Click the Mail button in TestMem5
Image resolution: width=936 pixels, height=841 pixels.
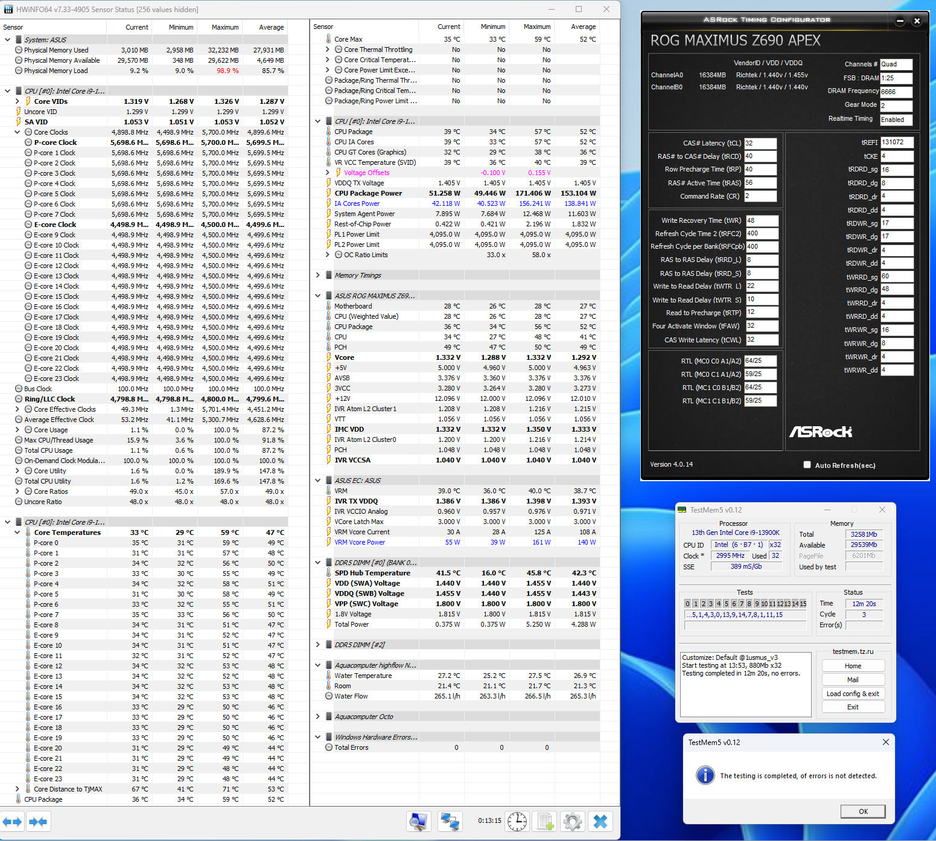[x=853, y=680]
